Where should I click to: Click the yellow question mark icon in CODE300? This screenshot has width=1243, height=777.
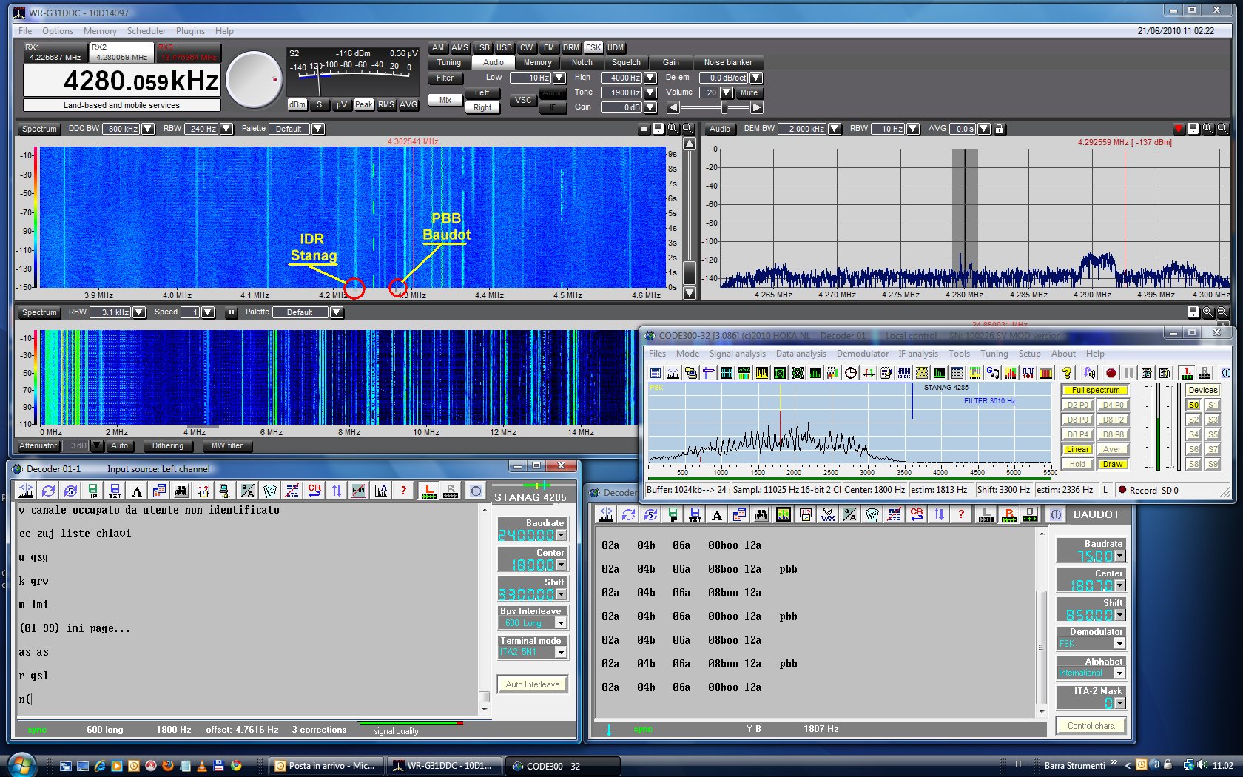tap(1067, 373)
